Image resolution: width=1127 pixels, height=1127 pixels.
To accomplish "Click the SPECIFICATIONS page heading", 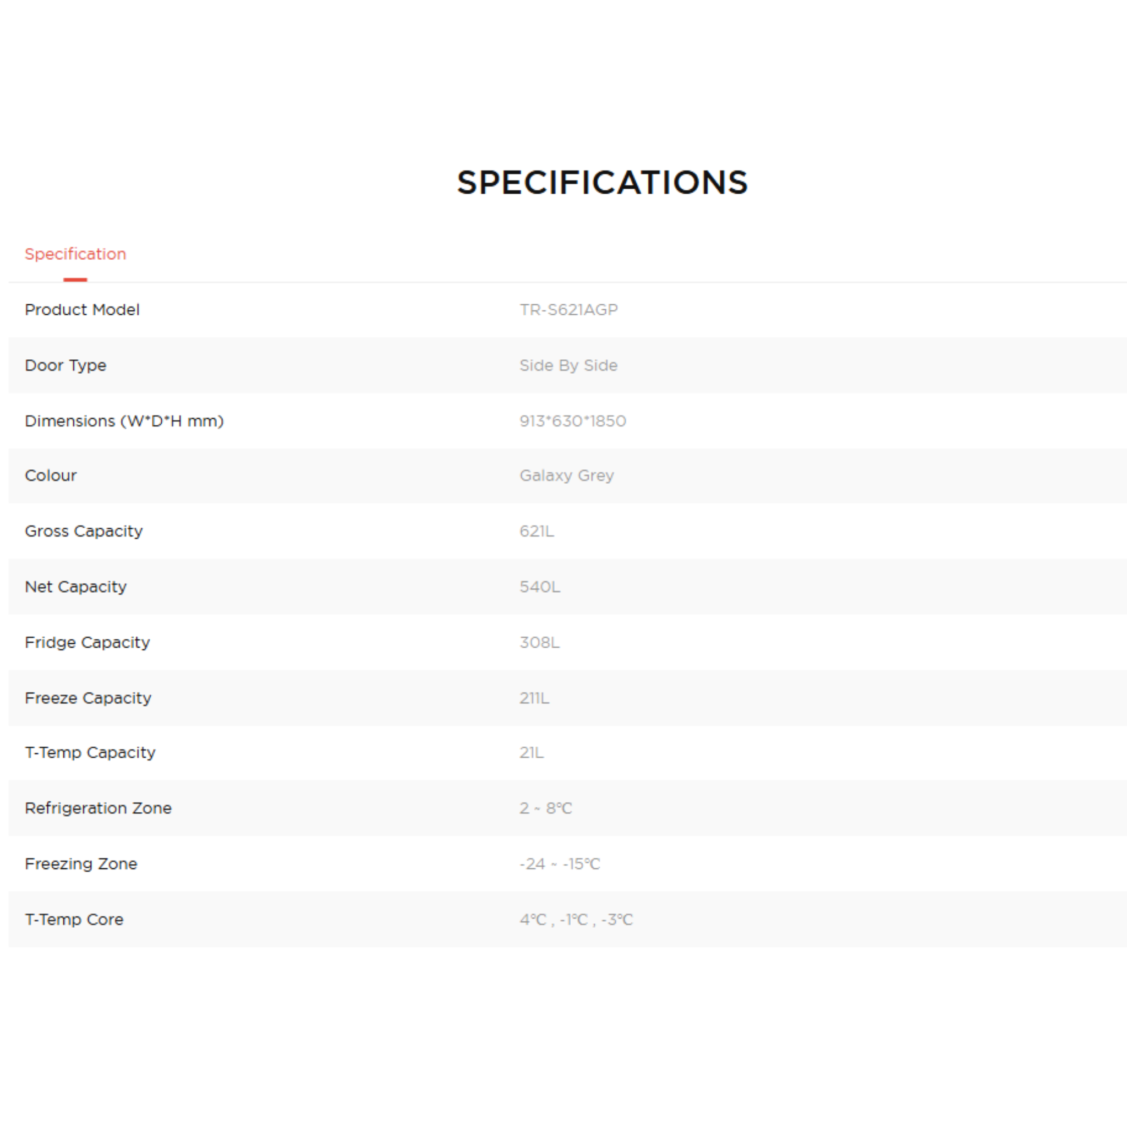I will (602, 183).
